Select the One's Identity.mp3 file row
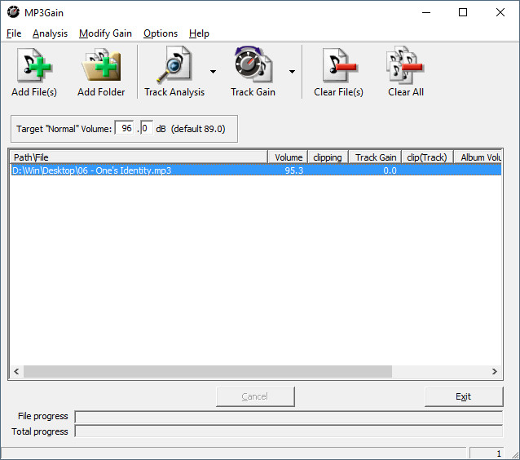The image size is (520, 460). pyautogui.click(x=256, y=170)
